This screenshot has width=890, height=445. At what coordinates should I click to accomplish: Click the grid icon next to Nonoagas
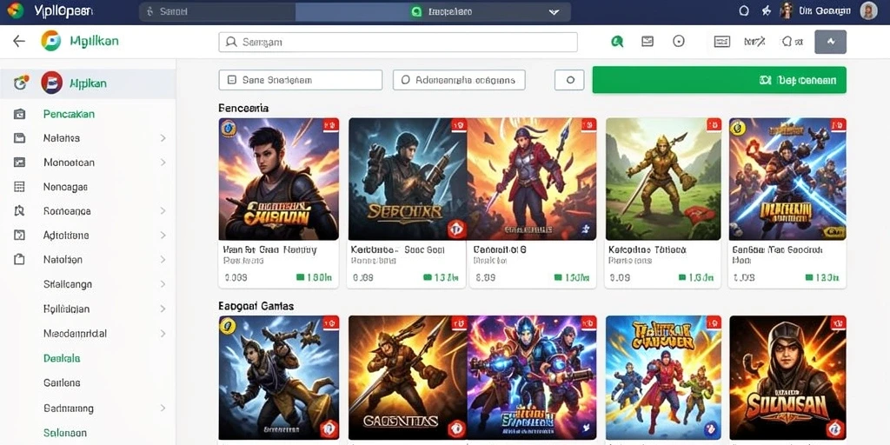point(19,187)
